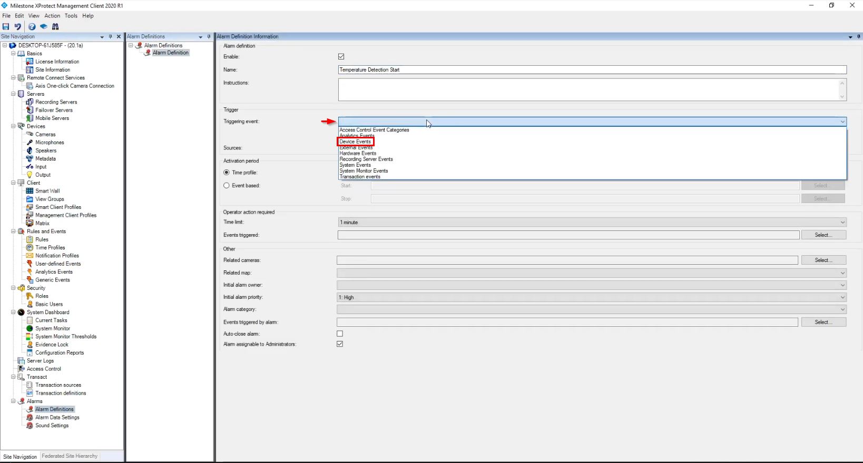The height and width of the screenshot is (463, 863).
Task: Choose Device Events from the dropdown list
Action: click(356, 142)
